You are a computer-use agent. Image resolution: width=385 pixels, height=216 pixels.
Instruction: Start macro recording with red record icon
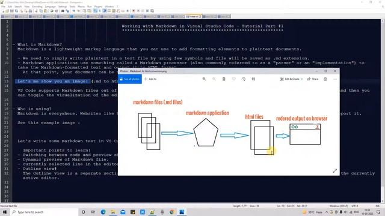coord(134,11)
